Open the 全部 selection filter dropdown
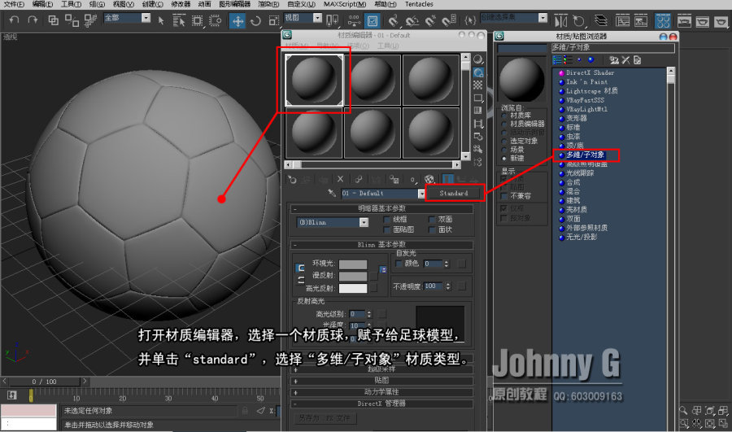Screen dimensions: 732x432 click(146, 18)
